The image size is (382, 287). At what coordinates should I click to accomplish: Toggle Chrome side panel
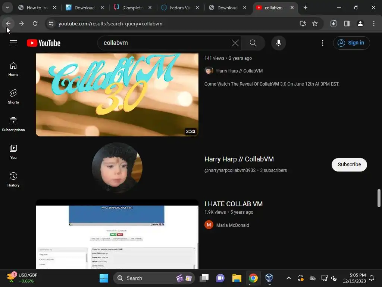[x=347, y=24]
